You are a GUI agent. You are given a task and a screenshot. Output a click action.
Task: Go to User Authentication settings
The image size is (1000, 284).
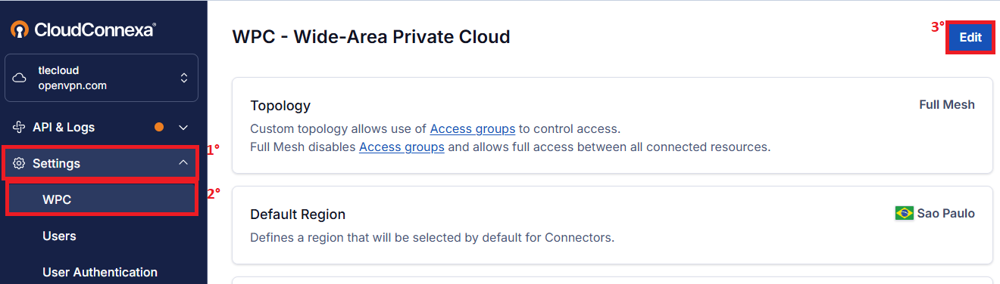(100, 272)
